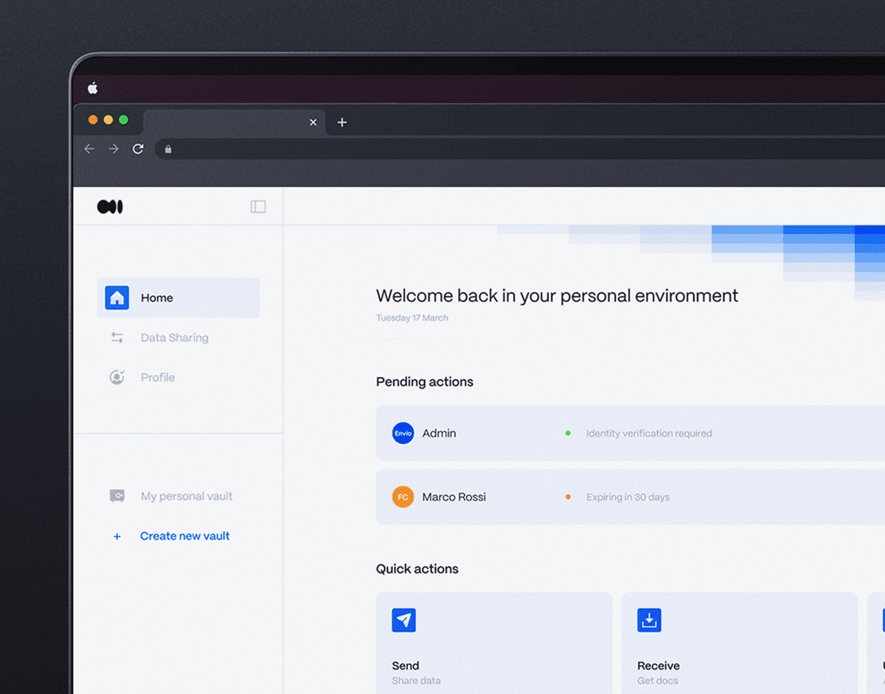Click the orange FC avatar

(x=403, y=497)
